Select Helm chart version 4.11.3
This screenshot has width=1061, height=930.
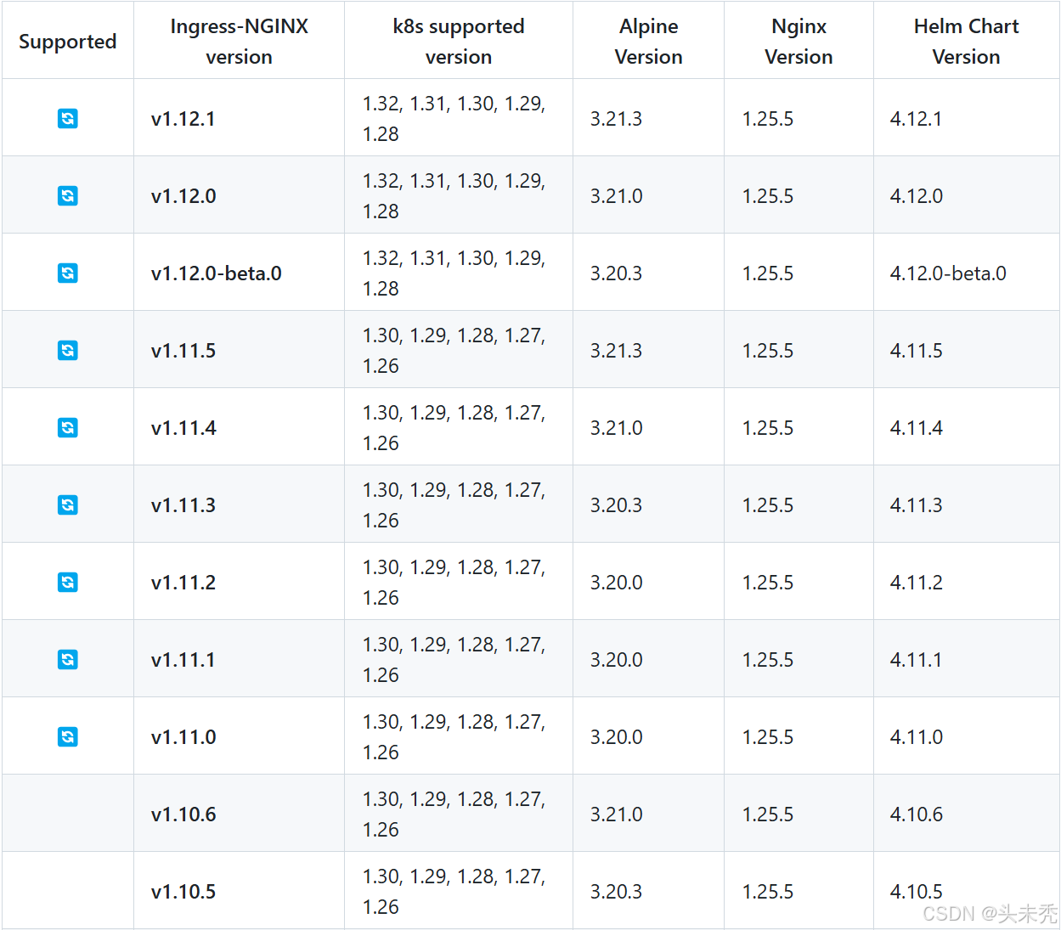(917, 505)
